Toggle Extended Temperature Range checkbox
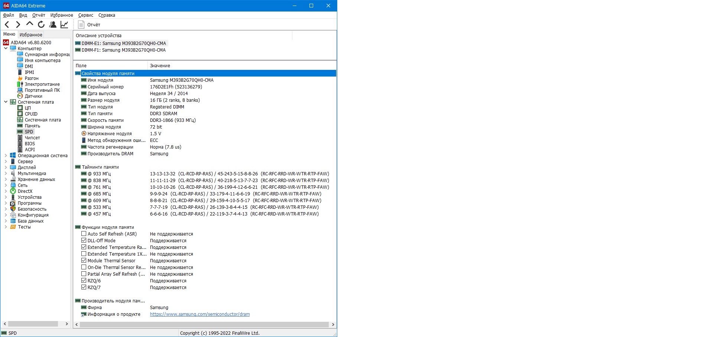 (x=84, y=247)
